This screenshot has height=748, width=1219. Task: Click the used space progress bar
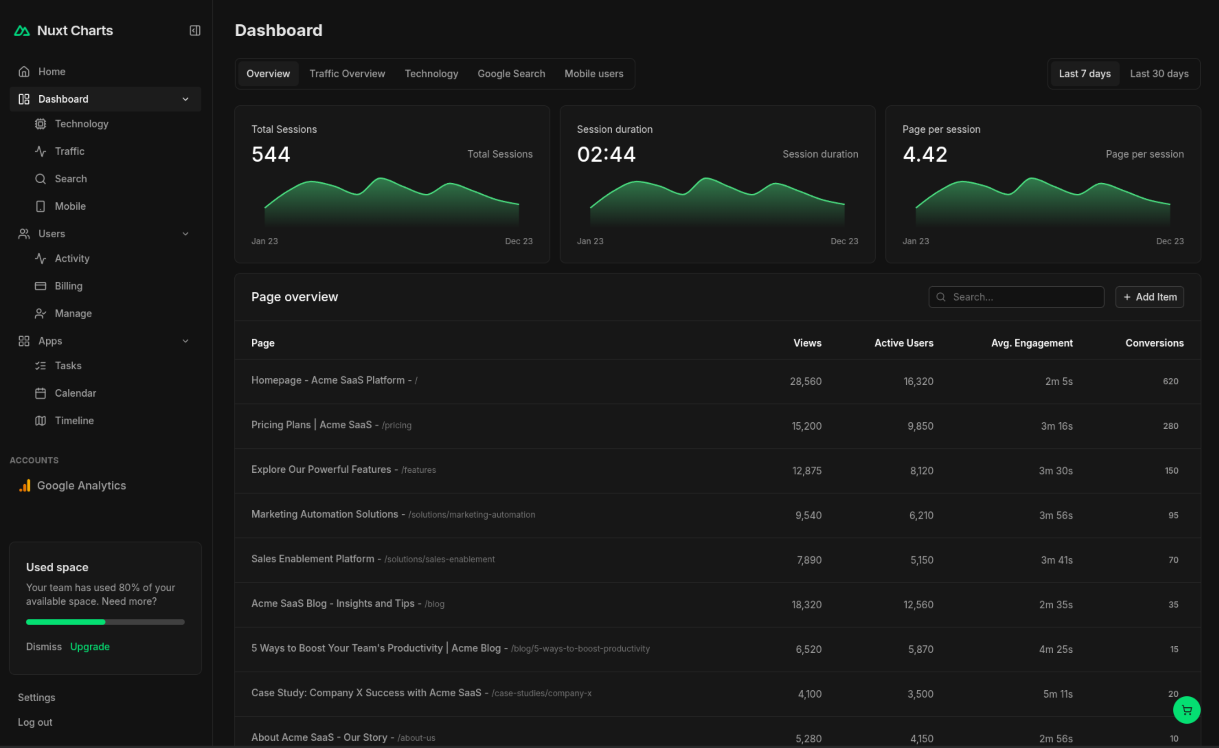coord(105,622)
